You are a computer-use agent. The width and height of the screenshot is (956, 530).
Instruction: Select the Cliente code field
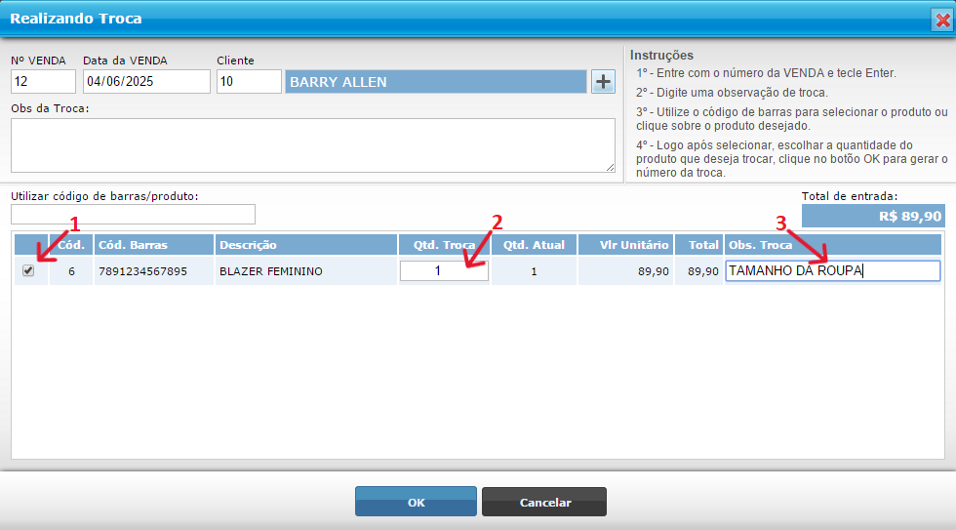click(x=247, y=82)
